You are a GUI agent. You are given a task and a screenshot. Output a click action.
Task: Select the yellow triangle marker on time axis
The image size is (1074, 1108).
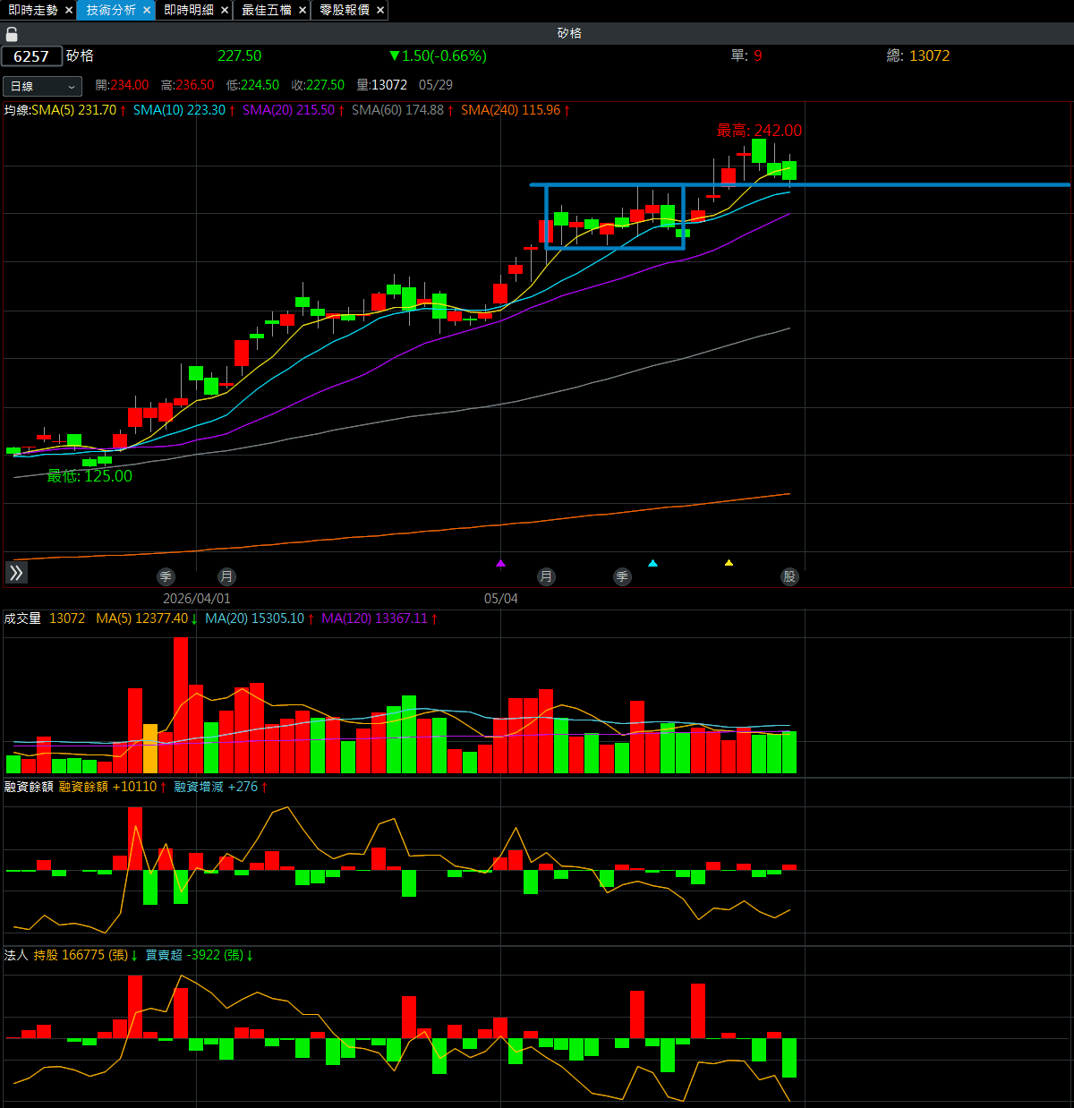(x=729, y=563)
